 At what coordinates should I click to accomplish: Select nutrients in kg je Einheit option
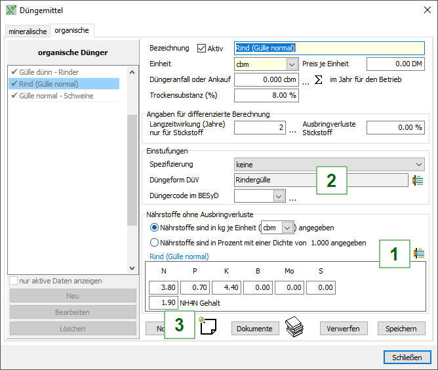155,228
